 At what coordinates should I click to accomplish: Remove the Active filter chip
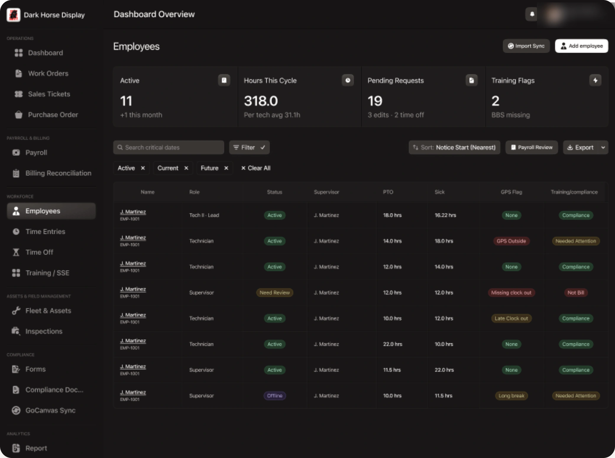[143, 168]
